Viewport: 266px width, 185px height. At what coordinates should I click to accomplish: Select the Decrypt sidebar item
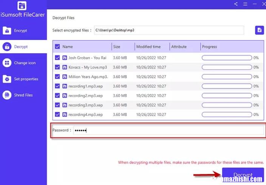coord(23,47)
